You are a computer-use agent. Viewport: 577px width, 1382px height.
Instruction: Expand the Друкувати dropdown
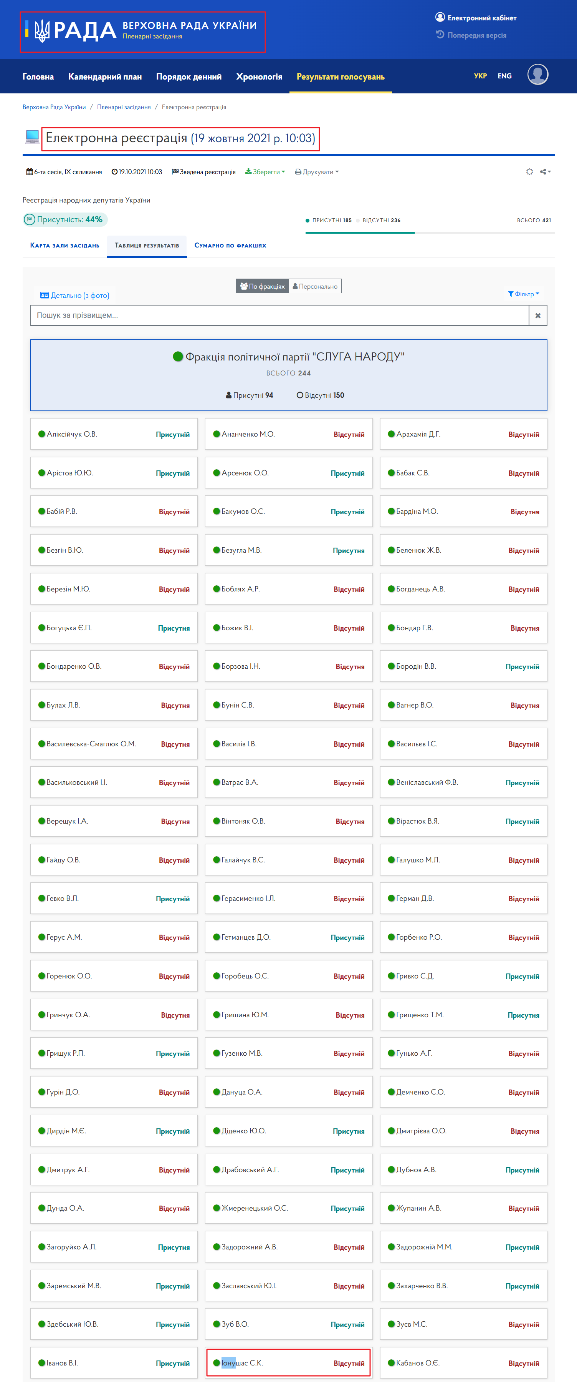click(x=317, y=172)
